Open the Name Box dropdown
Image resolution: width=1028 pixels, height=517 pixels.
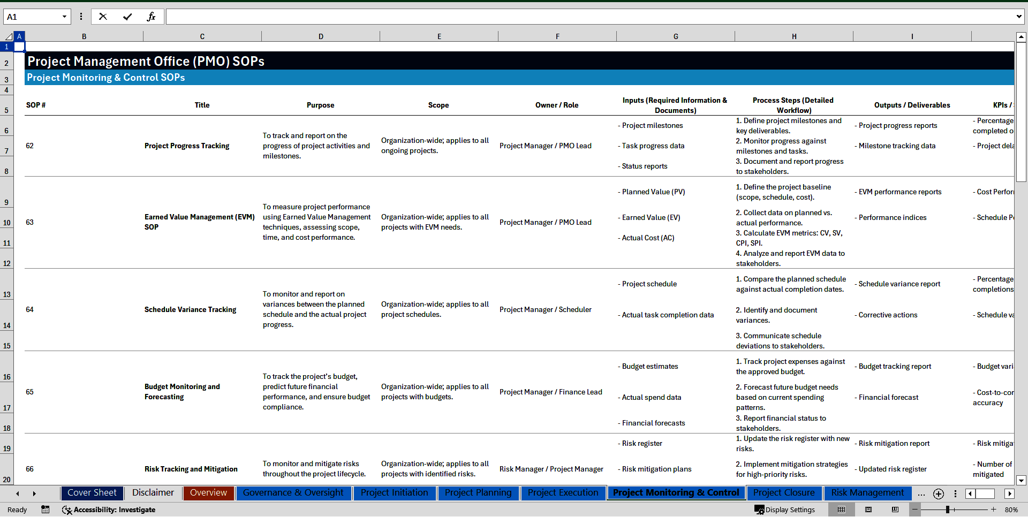[x=64, y=17]
